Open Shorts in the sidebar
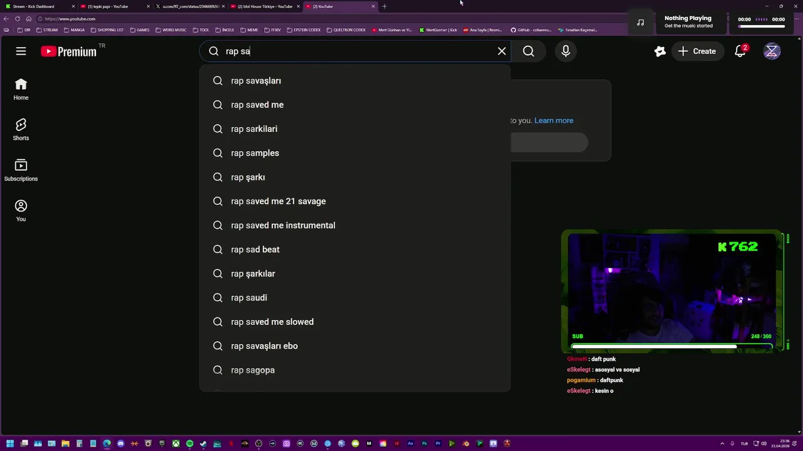This screenshot has width=803, height=451. (21, 130)
